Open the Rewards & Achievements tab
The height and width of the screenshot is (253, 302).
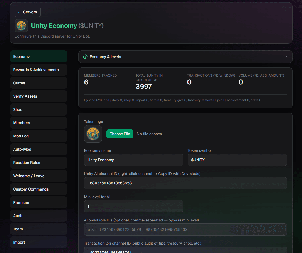click(x=39, y=70)
